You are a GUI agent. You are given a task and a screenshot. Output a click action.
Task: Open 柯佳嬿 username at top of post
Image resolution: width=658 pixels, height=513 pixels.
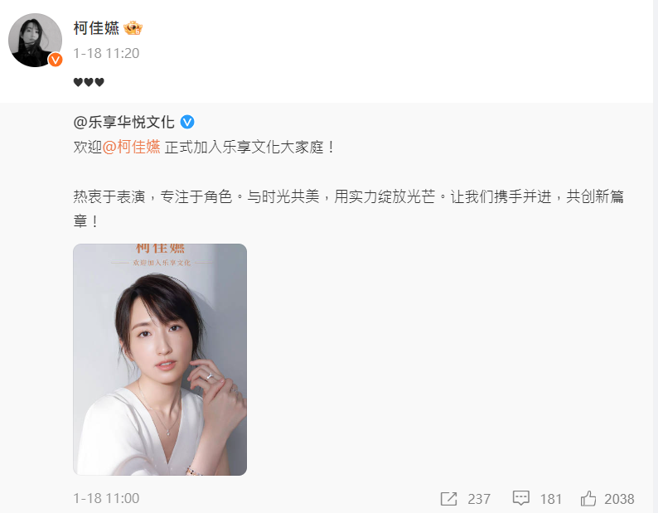96,28
